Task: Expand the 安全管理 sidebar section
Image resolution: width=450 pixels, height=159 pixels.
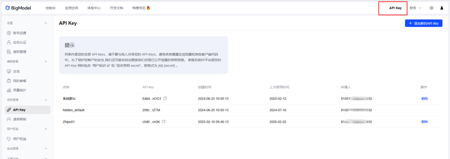Action: point(46,149)
